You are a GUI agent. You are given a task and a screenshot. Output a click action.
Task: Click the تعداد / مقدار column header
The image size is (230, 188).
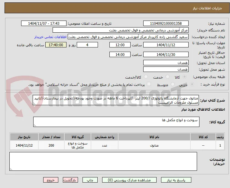tap(51, 137)
